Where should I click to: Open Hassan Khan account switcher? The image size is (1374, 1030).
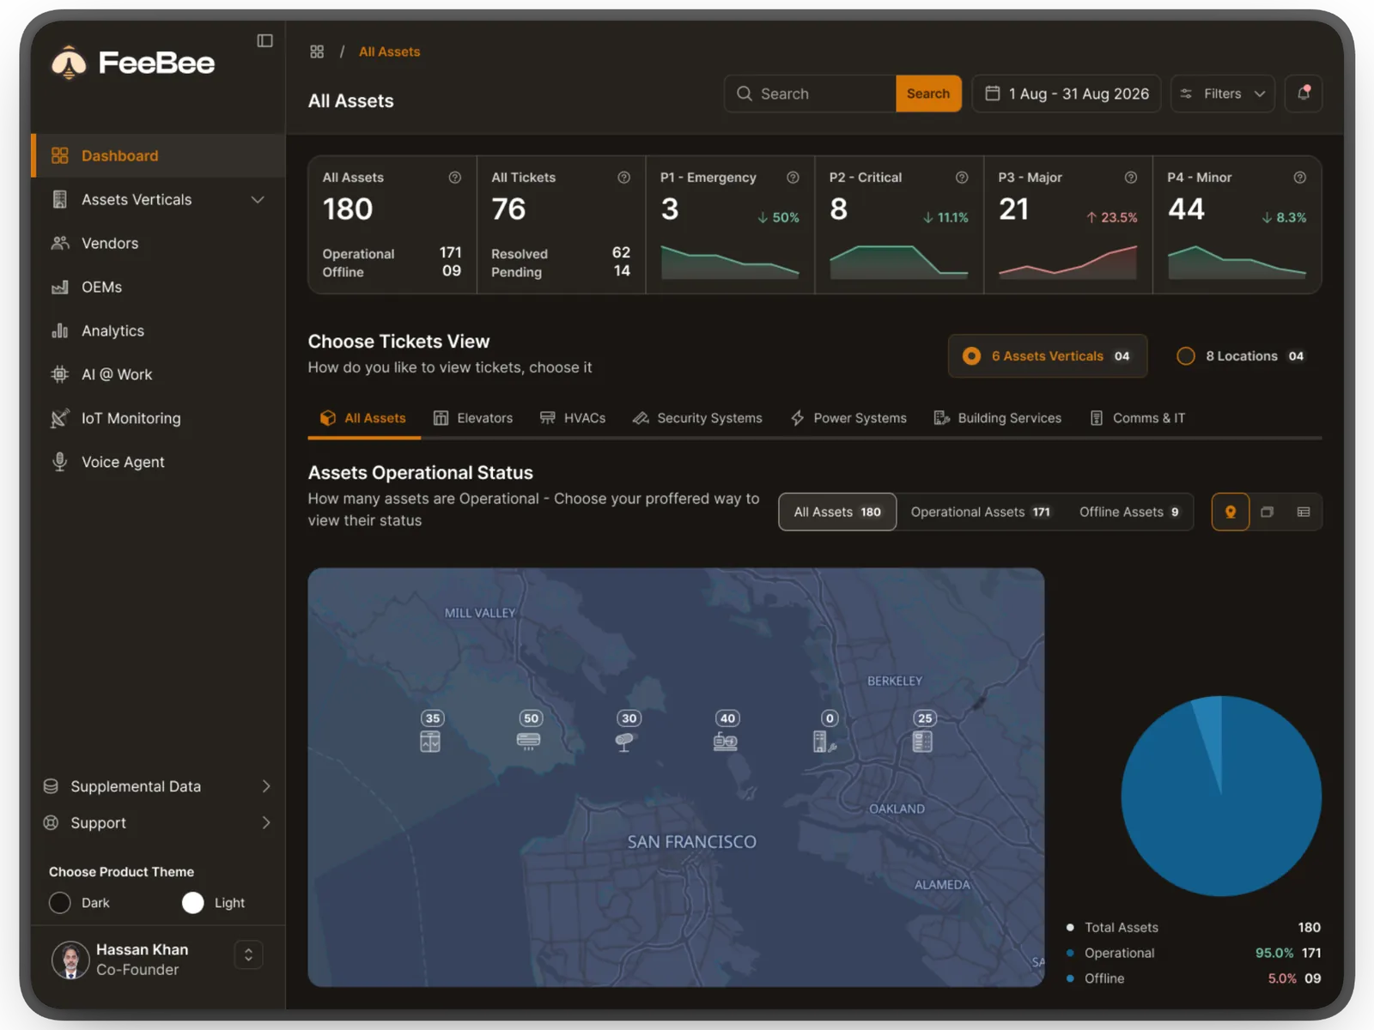point(248,954)
